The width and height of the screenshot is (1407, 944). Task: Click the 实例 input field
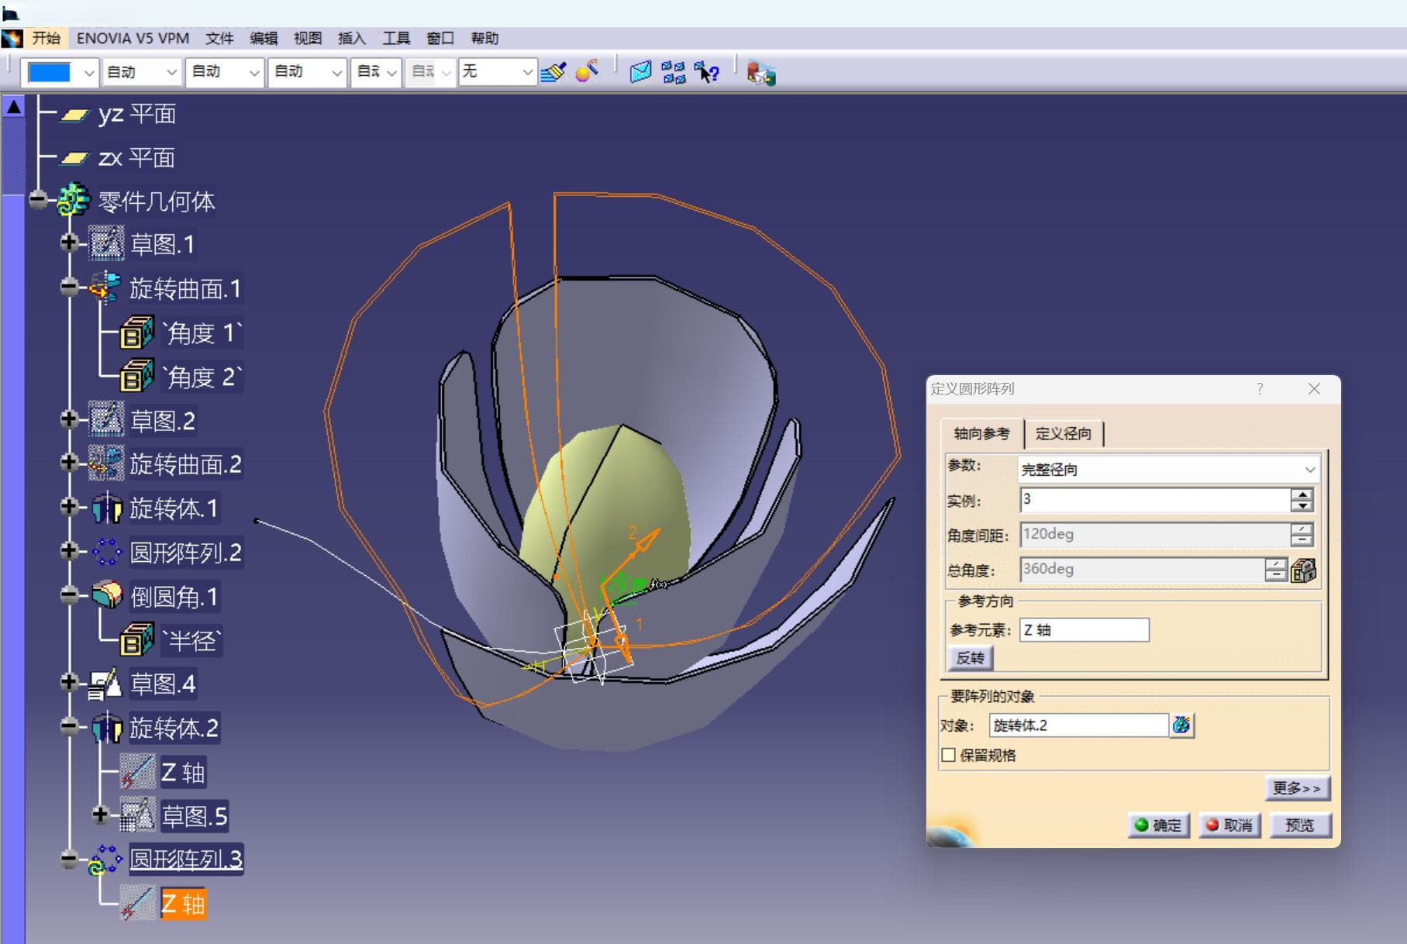[x=1155, y=500]
